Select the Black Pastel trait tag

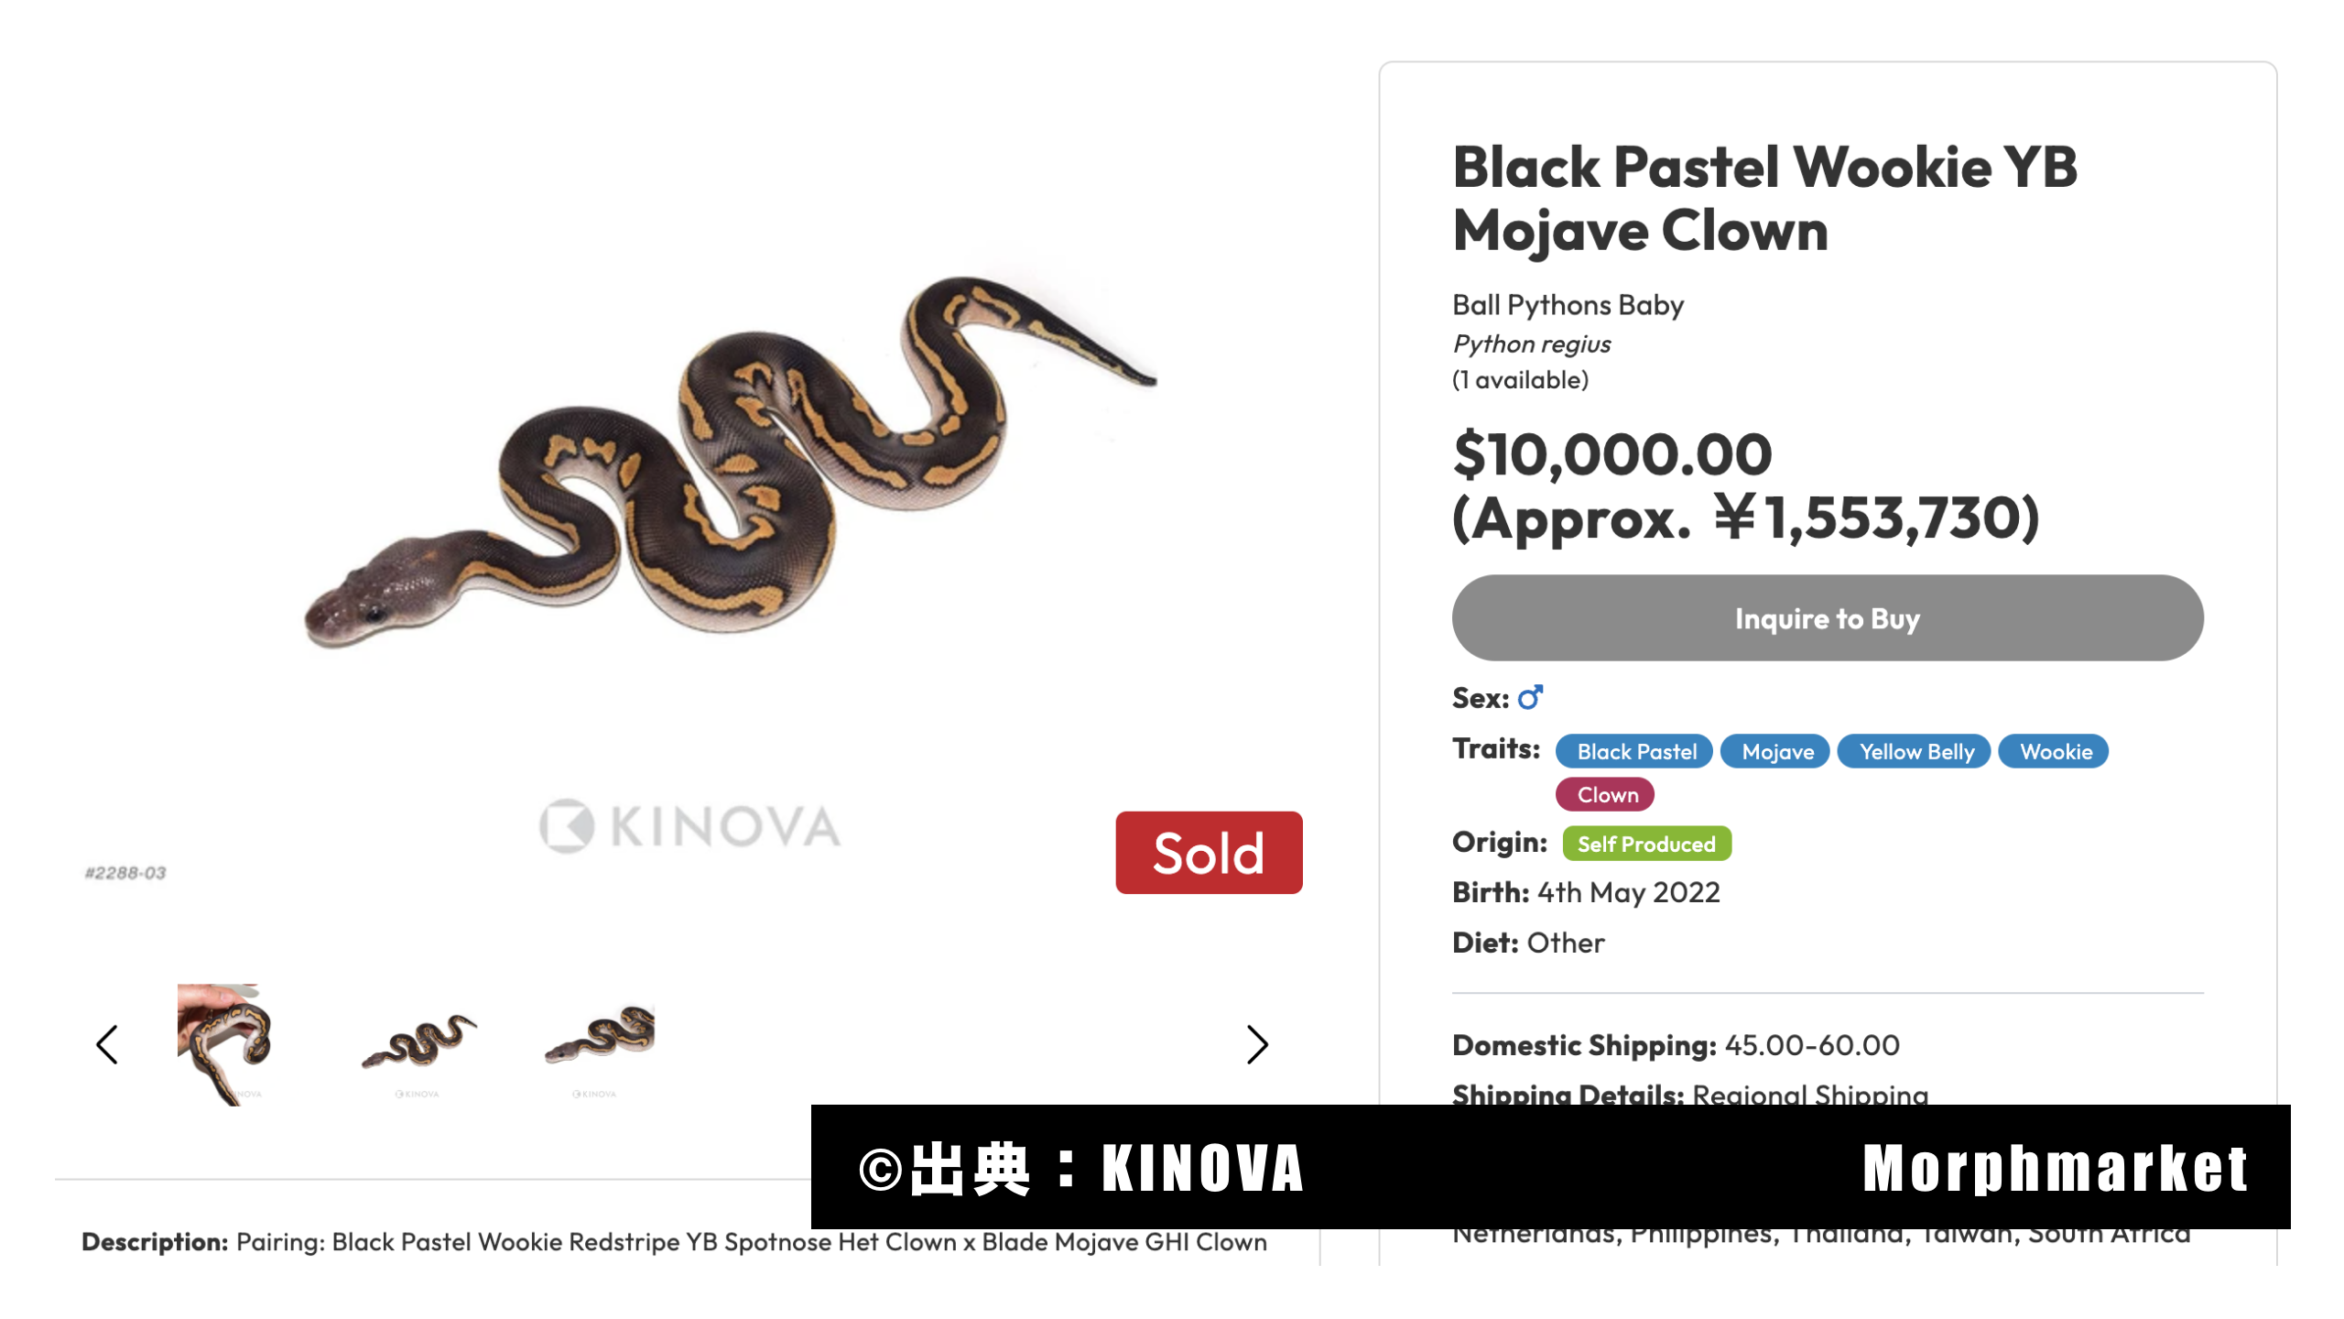pos(1635,751)
